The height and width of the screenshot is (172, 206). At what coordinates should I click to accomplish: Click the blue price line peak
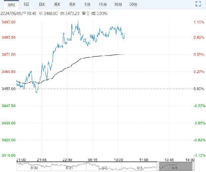[x=78, y=21]
